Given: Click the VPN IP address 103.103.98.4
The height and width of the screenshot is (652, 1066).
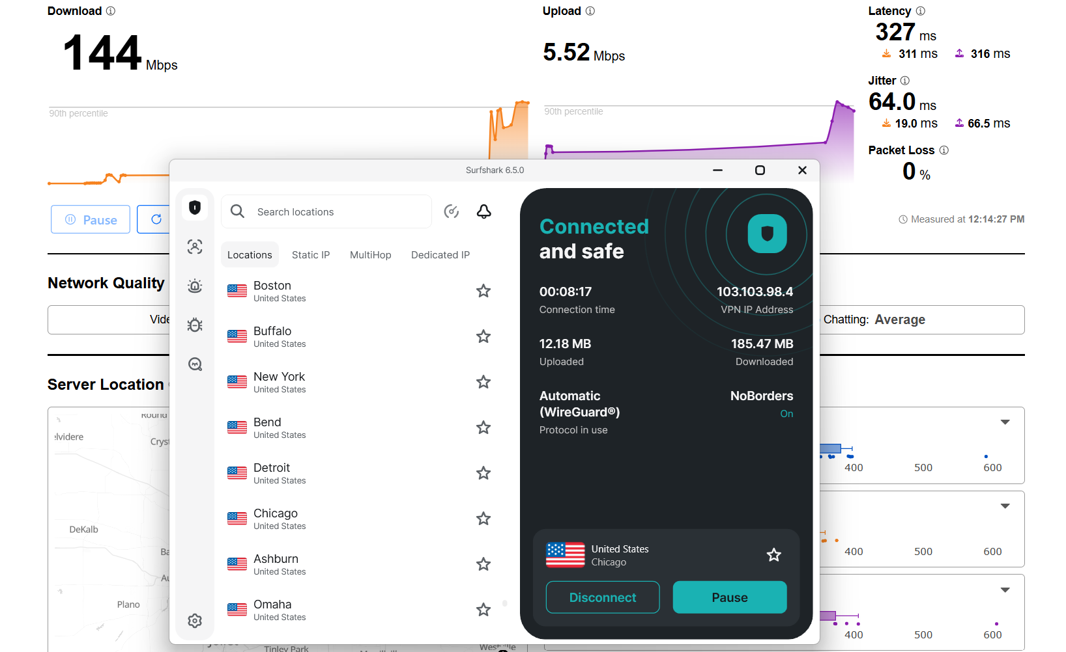Looking at the screenshot, I should [x=755, y=292].
